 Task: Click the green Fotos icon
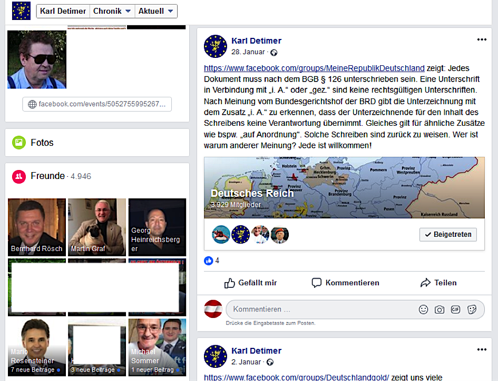coord(19,143)
